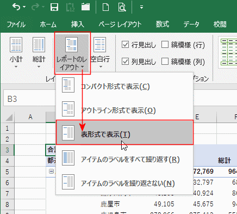
Task: Click the Save floppy disk icon
Action: coord(54,7)
